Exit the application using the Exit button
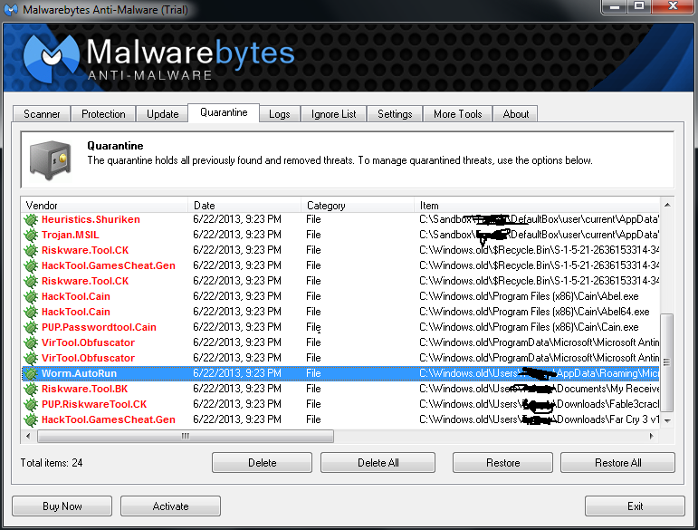This screenshot has height=530, width=698. (635, 506)
